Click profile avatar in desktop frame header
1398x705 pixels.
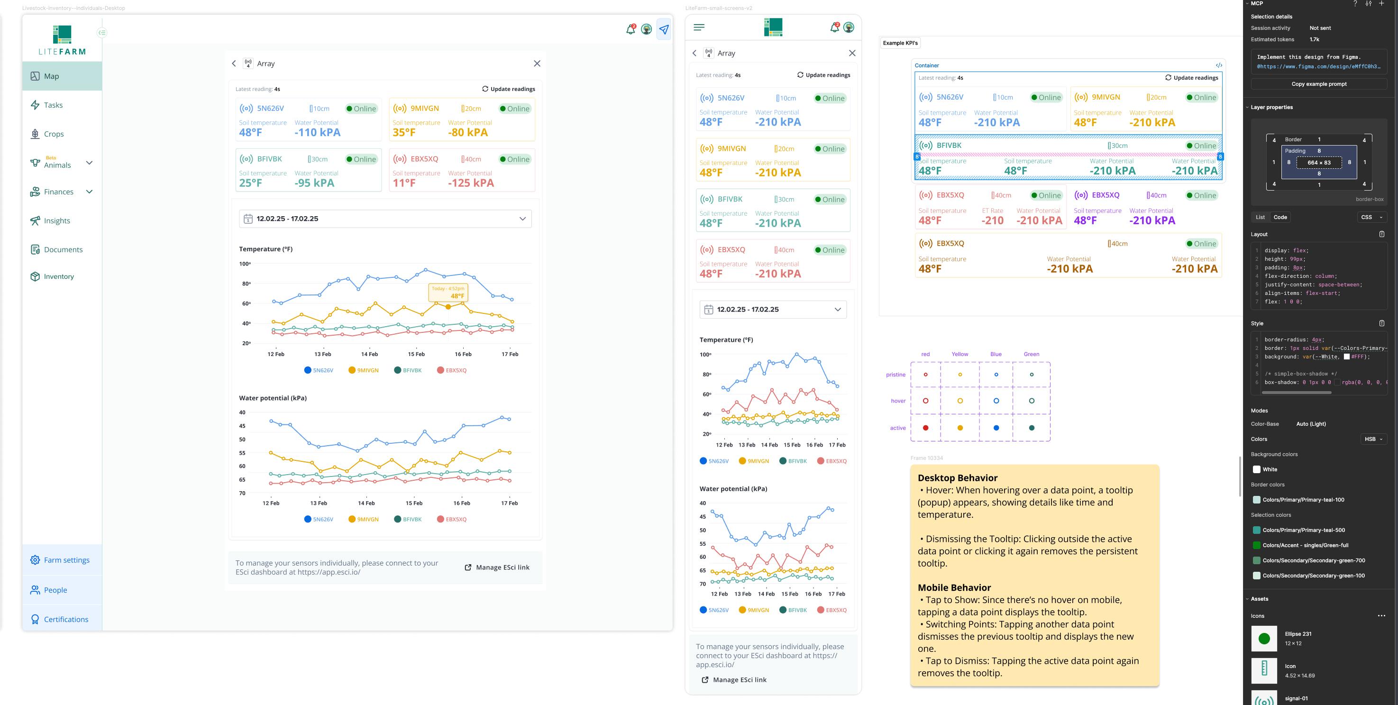tap(646, 29)
